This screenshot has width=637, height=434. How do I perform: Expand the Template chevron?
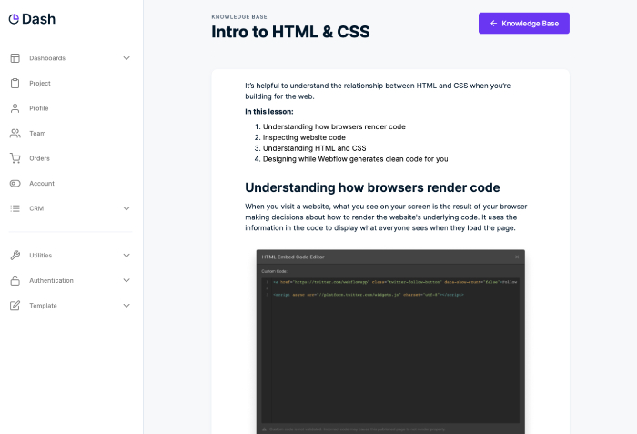[x=126, y=306]
